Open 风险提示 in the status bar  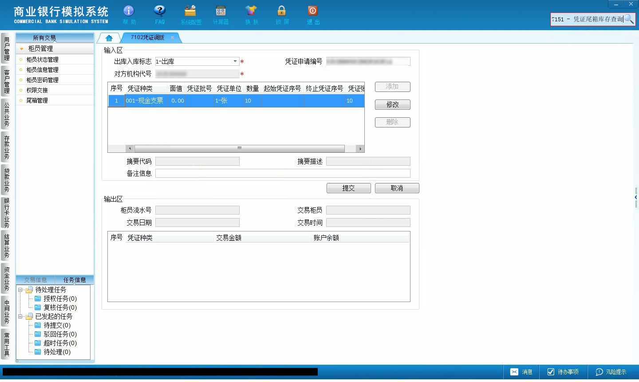(611, 372)
